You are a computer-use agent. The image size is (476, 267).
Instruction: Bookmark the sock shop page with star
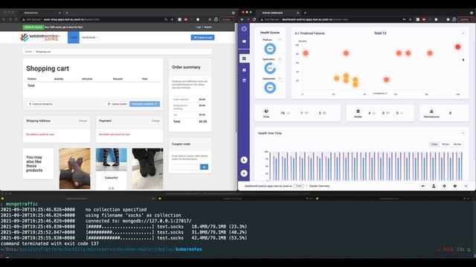(x=172, y=19)
